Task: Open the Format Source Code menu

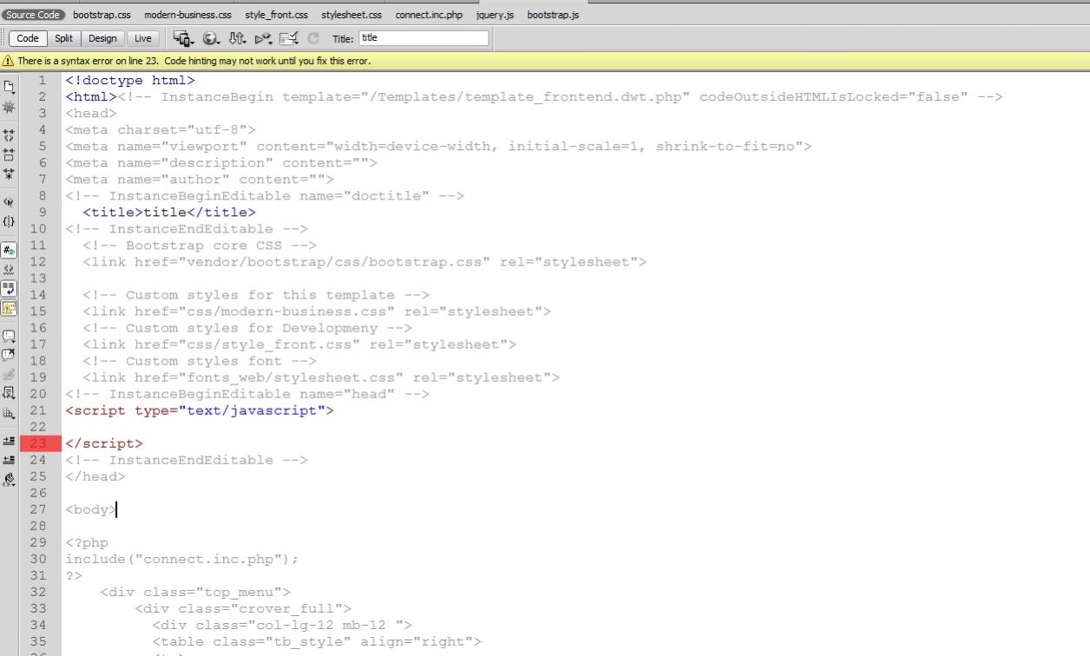Action: [9, 479]
